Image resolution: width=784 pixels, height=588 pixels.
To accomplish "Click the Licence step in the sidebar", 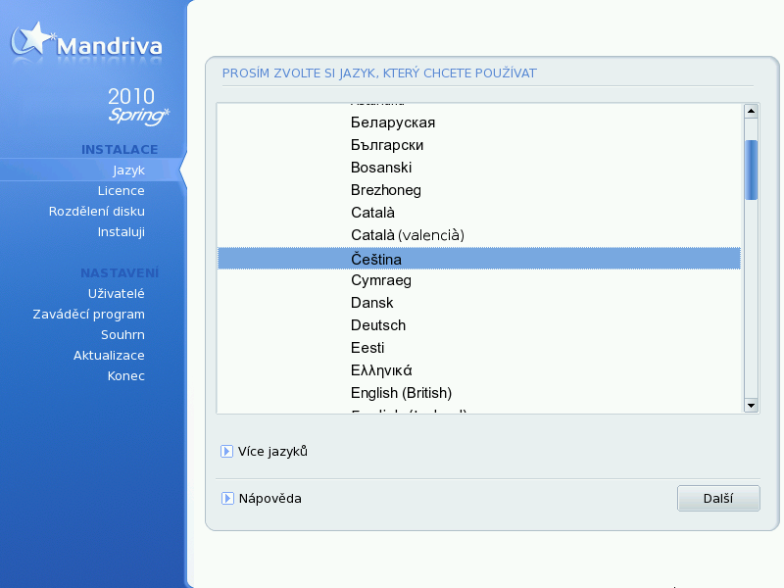I will (121, 190).
